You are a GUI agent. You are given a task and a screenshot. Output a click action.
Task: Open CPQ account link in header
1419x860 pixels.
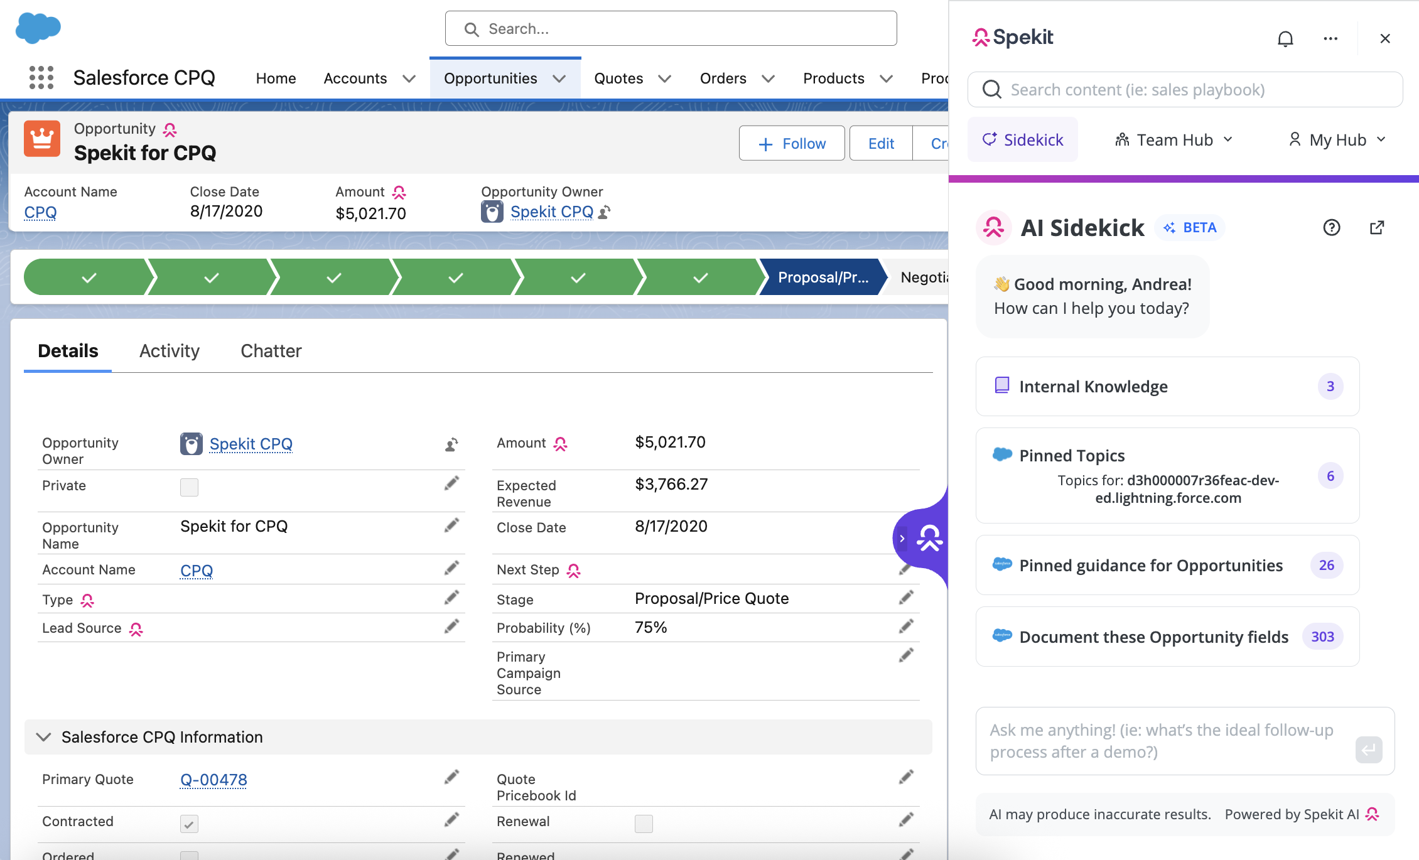point(40,212)
